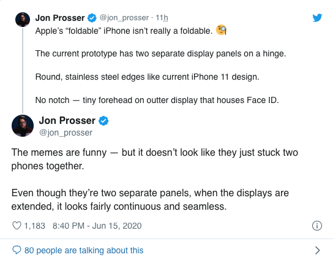Click the 1,183 likes count
This screenshot has height=260, width=333.
point(35,226)
